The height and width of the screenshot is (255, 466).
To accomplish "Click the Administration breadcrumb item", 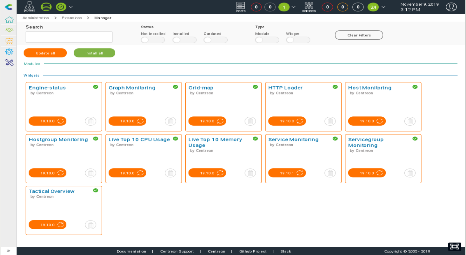I will click(36, 18).
